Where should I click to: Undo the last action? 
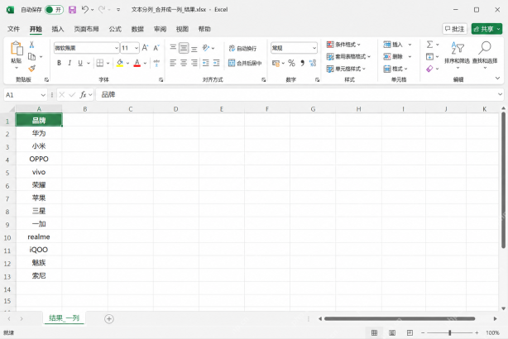(x=85, y=10)
